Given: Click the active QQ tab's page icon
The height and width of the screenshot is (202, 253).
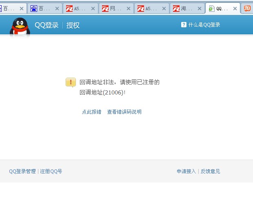Looking at the screenshot, I should [211, 9].
